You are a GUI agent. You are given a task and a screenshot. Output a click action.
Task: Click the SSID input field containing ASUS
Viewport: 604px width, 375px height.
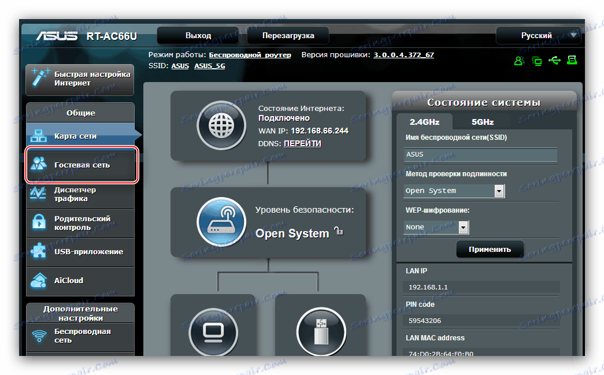point(480,154)
